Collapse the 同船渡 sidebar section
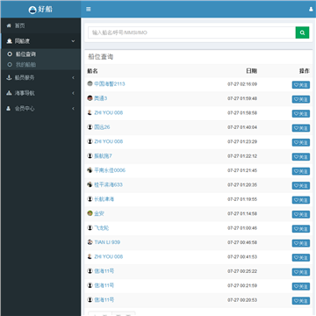Screen dimensions: 316x316 [x=40, y=41]
